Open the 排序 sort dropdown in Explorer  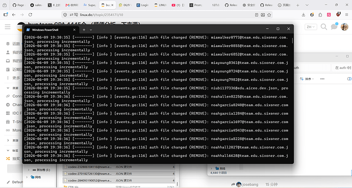click(x=307, y=79)
